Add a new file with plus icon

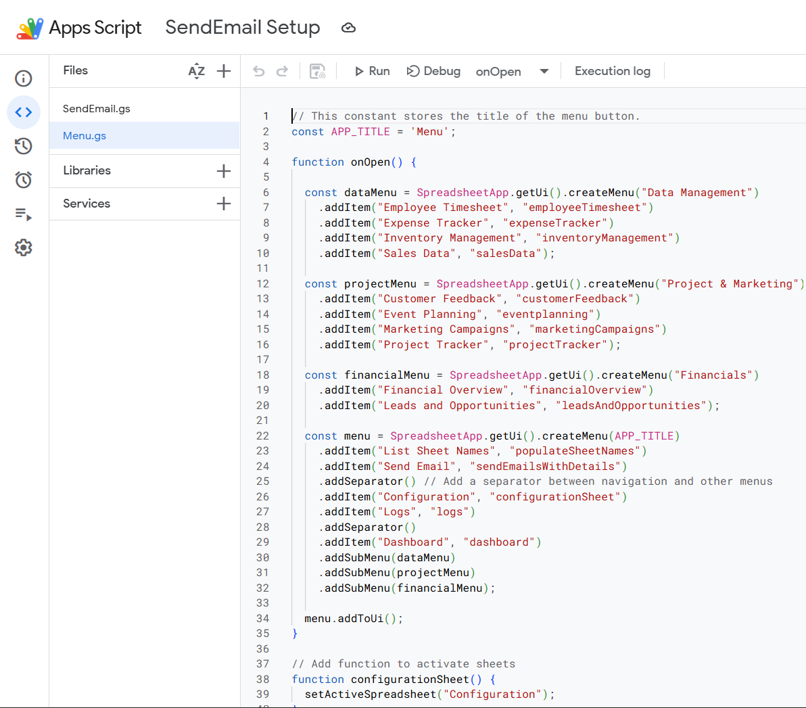(224, 71)
